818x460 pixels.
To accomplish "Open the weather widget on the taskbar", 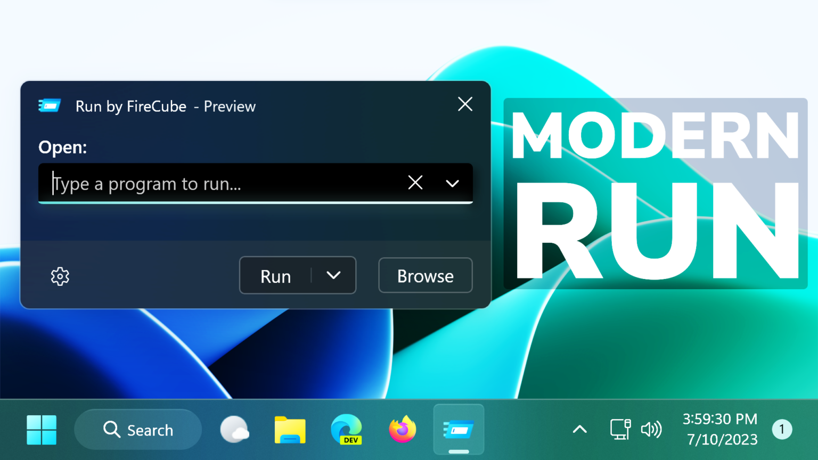I will pyautogui.click(x=235, y=429).
